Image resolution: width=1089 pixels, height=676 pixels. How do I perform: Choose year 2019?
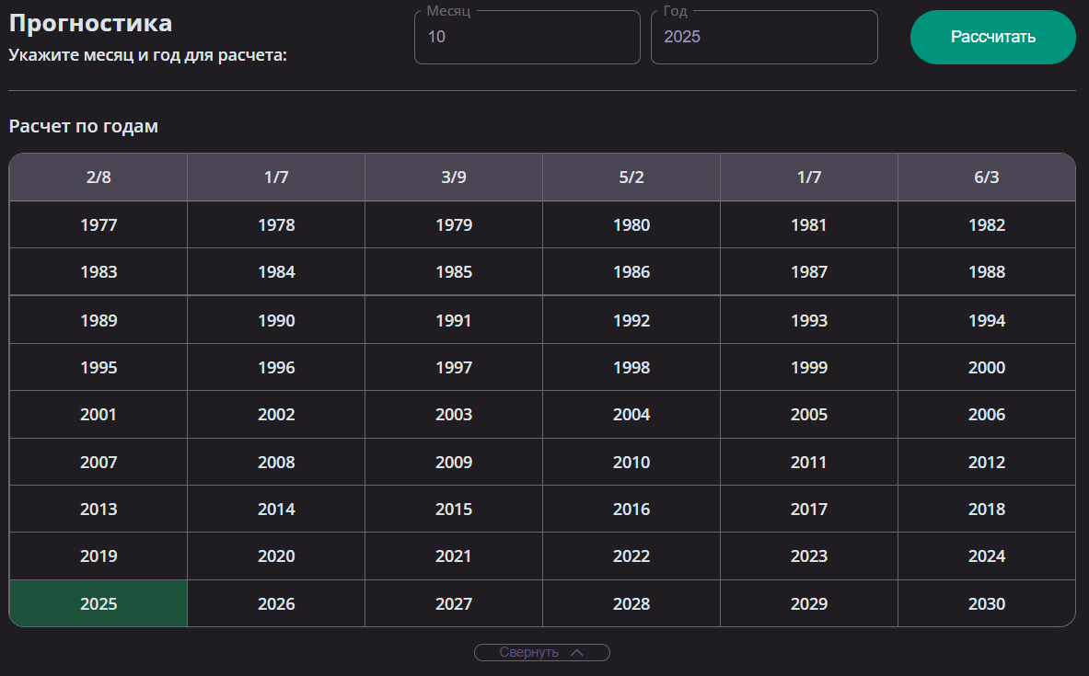[98, 556]
